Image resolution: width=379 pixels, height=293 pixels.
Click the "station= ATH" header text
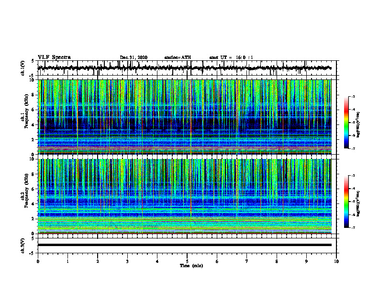(178, 57)
